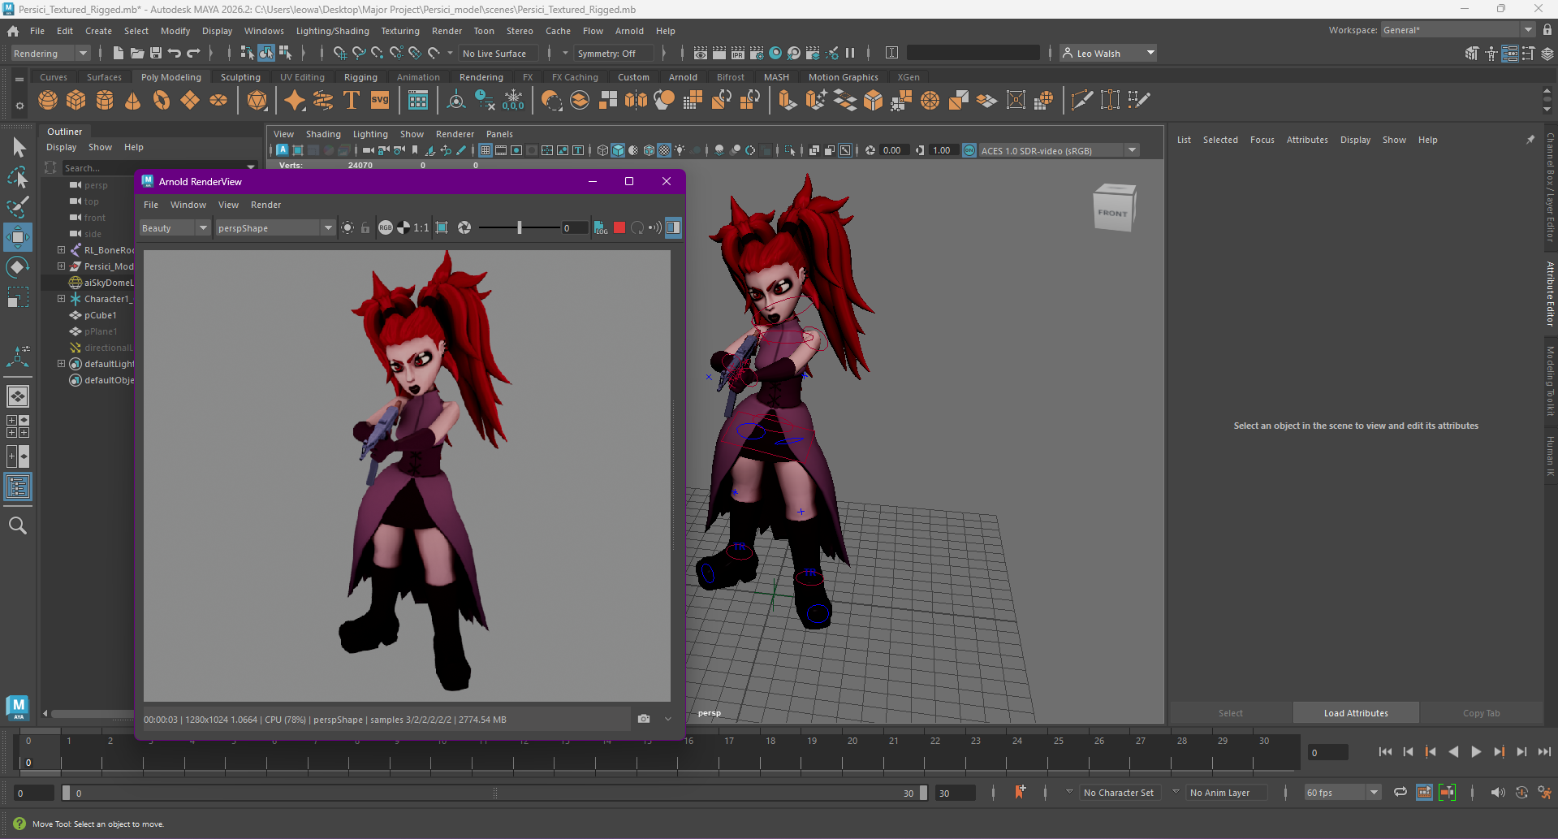Image resolution: width=1558 pixels, height=839 pixels.
Task: Stop the render with the red button
Action: tap(619, 228)
